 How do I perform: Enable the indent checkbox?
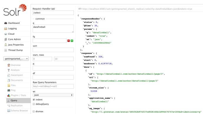(x=34, y=100)
